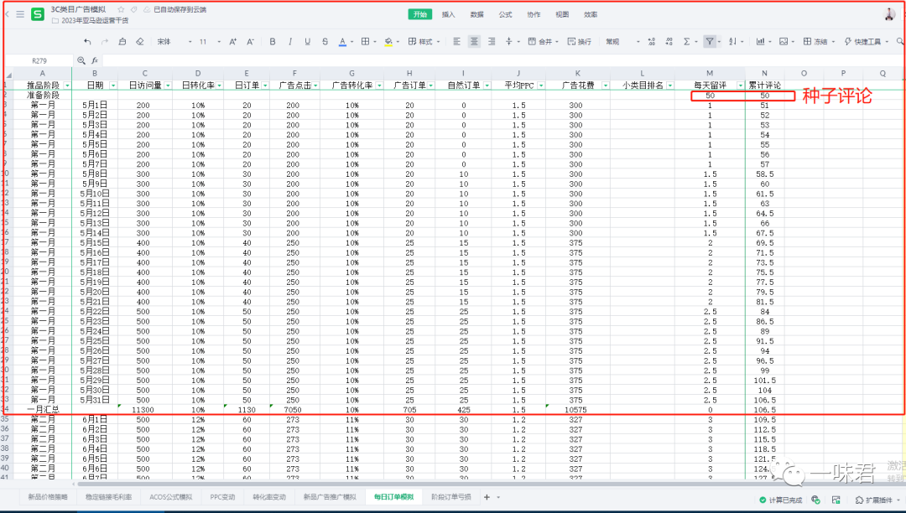
Task: Open the PPC变动 sheet tab
Action: 222,497
